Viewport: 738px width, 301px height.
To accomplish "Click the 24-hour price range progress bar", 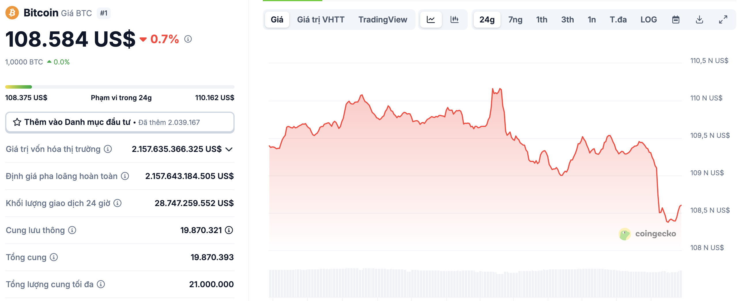I will pos(120,87).
